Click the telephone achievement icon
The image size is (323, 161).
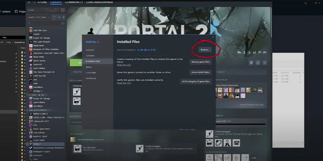click(x=236, y=143)
